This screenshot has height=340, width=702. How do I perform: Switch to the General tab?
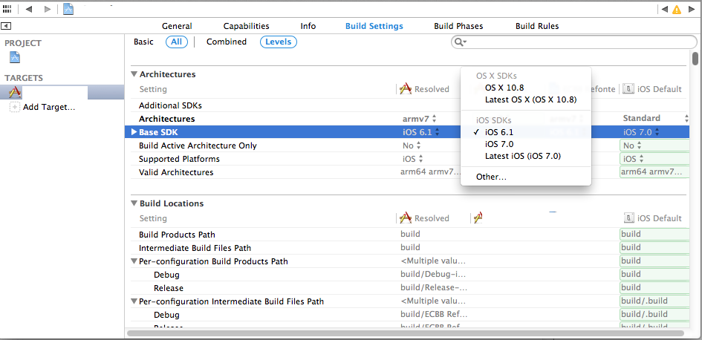tap(177, 26)
